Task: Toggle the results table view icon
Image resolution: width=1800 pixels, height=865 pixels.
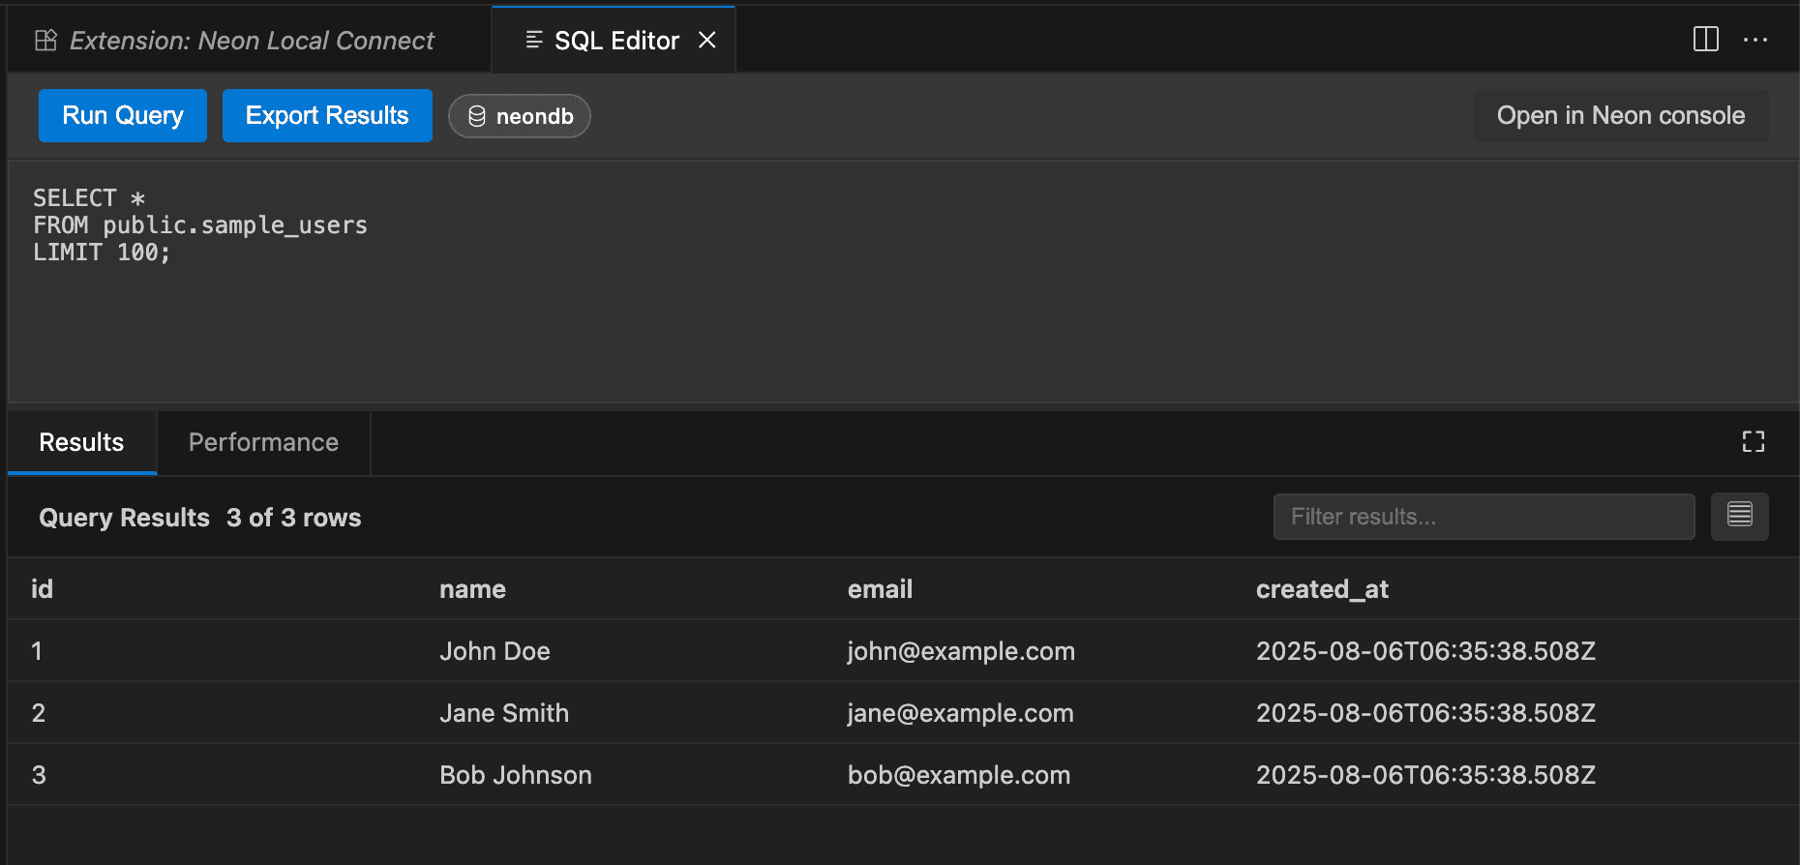Action: 1739,516
